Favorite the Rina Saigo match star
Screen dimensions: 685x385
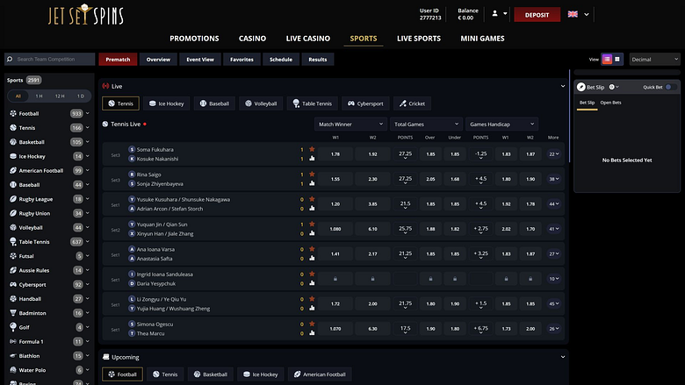[x=312, y=174]
